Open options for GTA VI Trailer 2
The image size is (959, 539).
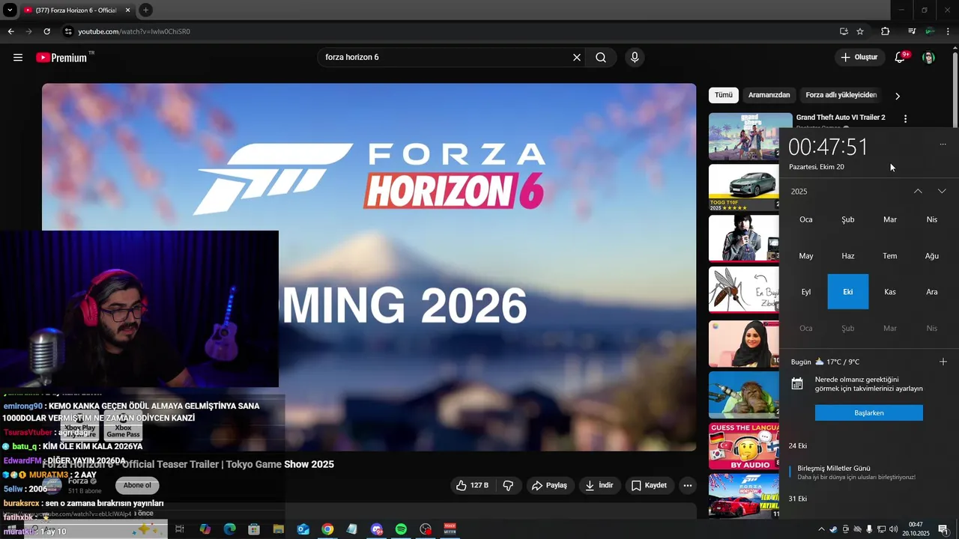905,118
